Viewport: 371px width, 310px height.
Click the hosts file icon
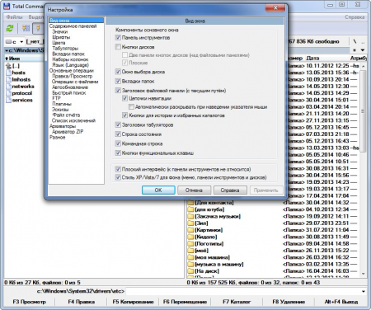point(8,73)
